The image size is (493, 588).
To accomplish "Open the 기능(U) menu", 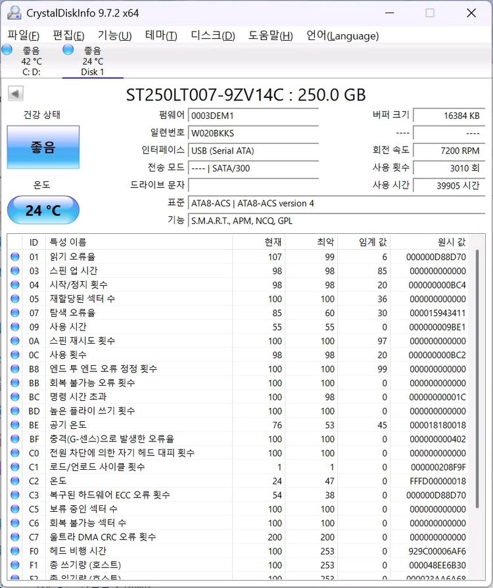I will point(114,35).
